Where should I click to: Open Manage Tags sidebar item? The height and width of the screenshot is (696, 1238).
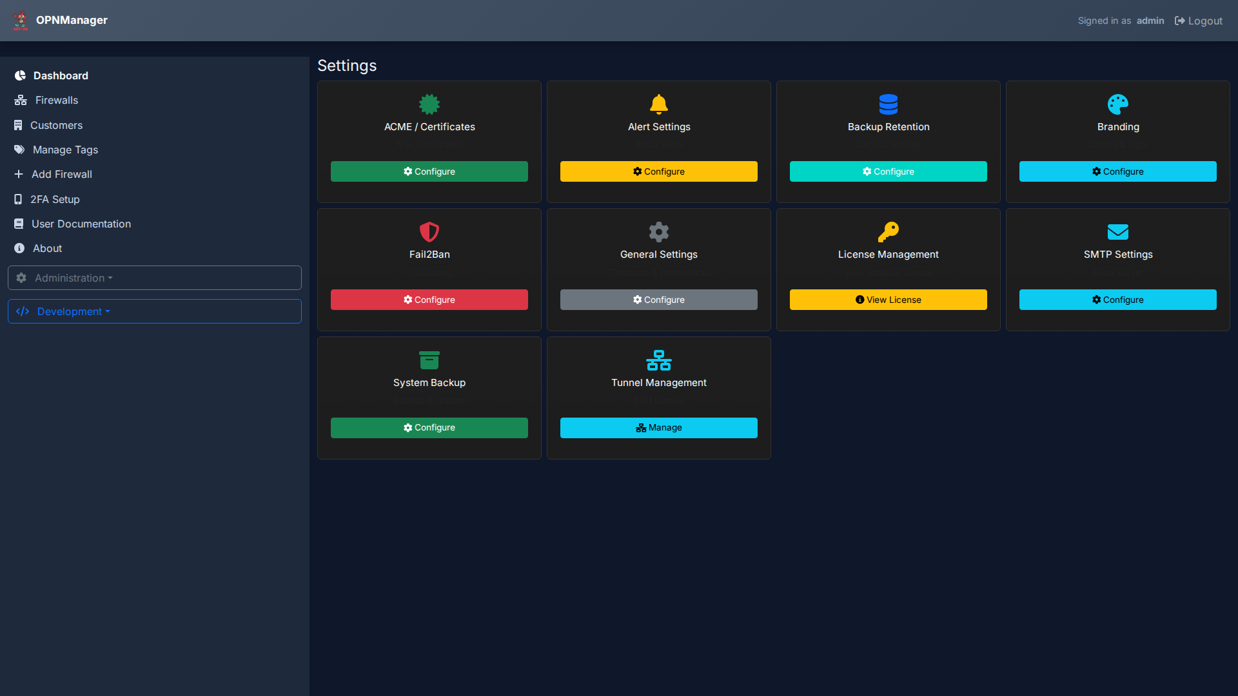click(65, 150)
